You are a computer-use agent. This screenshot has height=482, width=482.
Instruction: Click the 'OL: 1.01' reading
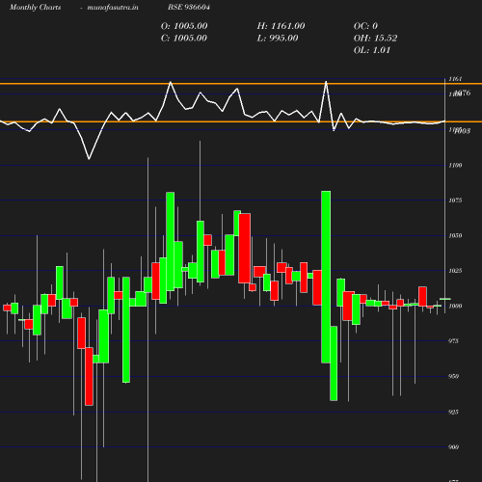pyautogui.click(x=372, y=50)
